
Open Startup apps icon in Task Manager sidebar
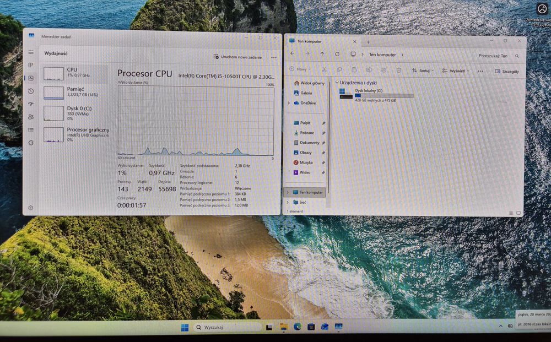coord(31,104)
